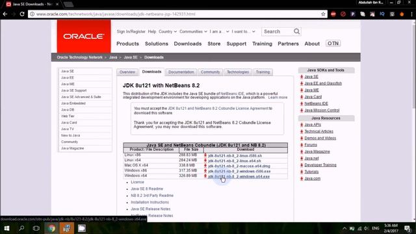Click the OTN button
This screenshot has height=234, width=416.
coord(333,44)
